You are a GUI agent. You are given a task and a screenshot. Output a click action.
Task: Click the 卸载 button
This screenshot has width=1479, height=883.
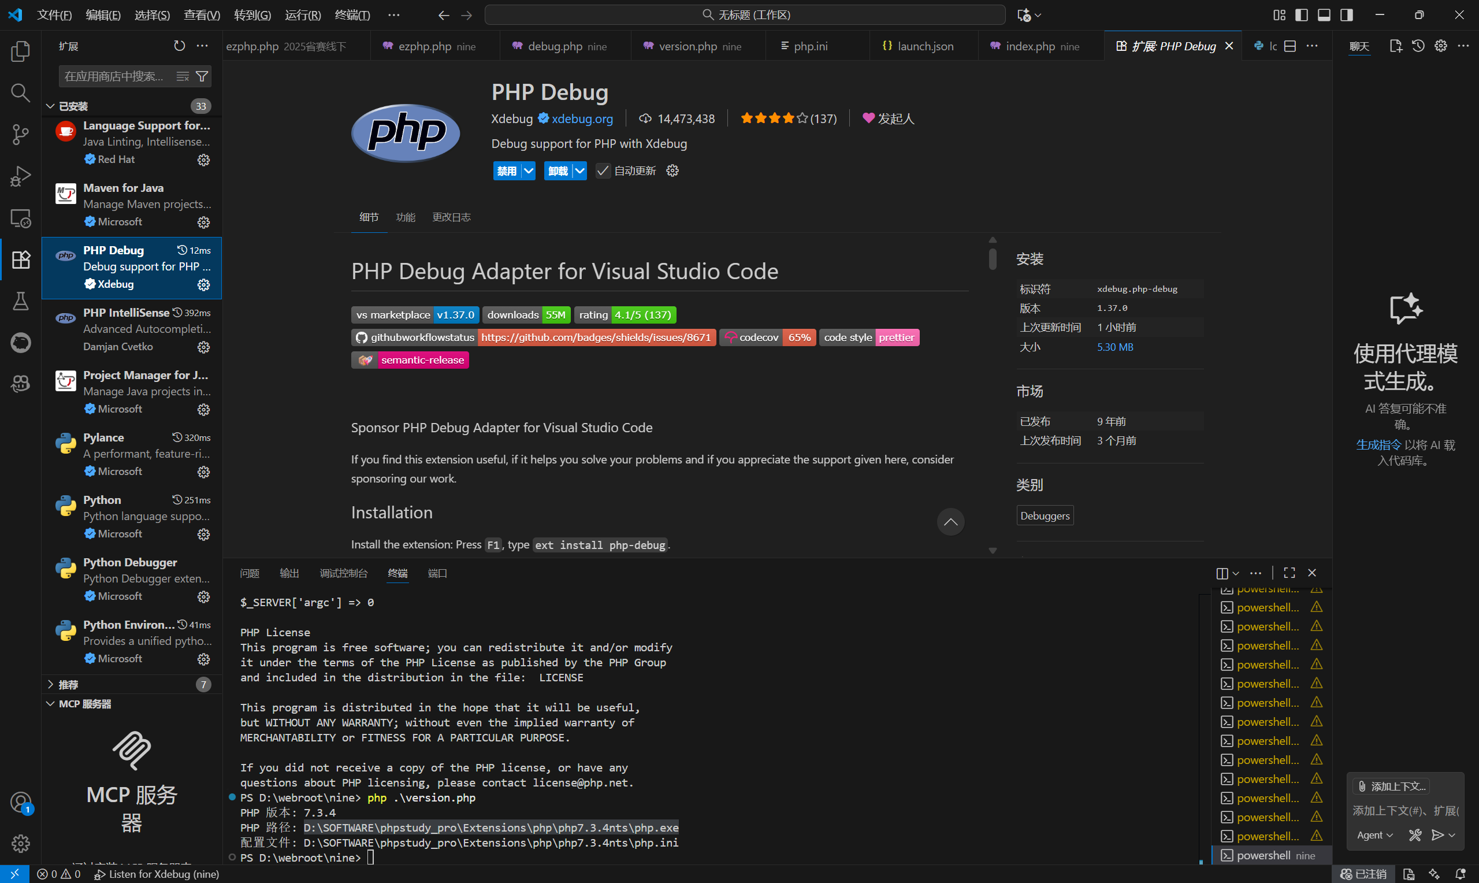pos(558,171)
